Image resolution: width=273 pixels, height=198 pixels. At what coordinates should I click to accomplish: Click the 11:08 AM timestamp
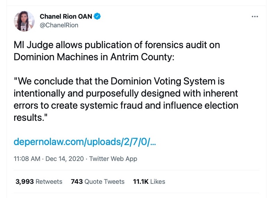[x=26, y=159]
